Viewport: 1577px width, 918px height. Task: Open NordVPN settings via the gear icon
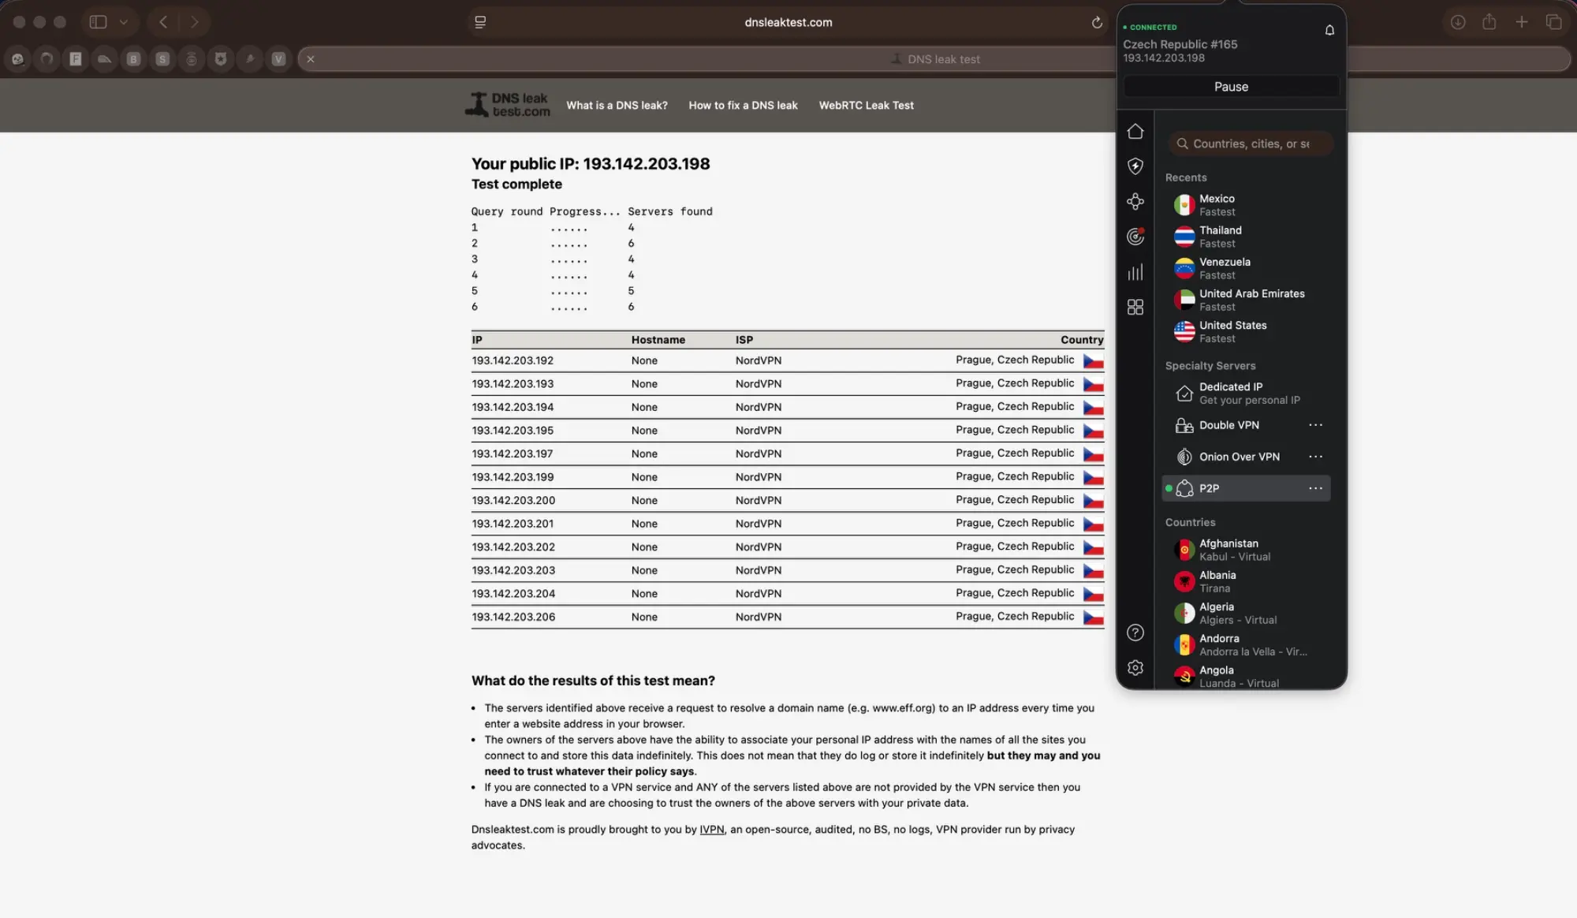click(1135, 667)
